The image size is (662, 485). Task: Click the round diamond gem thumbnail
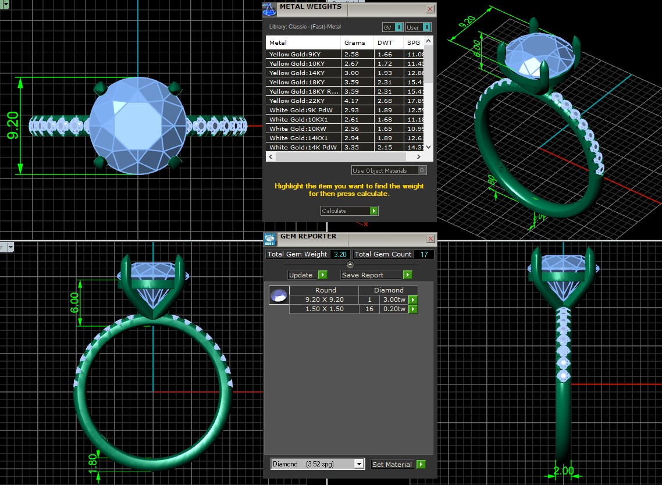click(279, 295)
